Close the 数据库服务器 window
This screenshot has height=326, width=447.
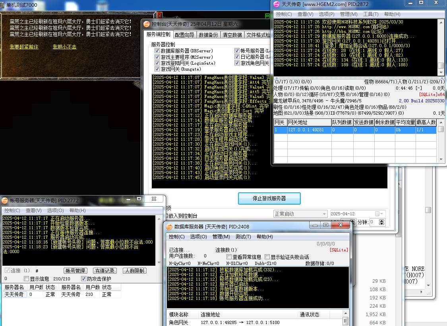click(341, 225)
